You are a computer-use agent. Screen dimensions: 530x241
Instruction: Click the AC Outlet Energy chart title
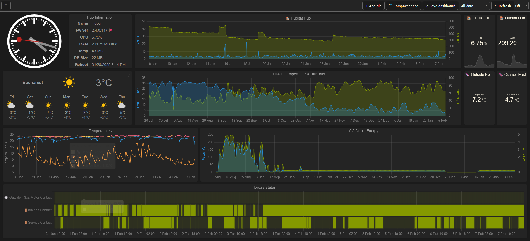(x=363, y=131)
